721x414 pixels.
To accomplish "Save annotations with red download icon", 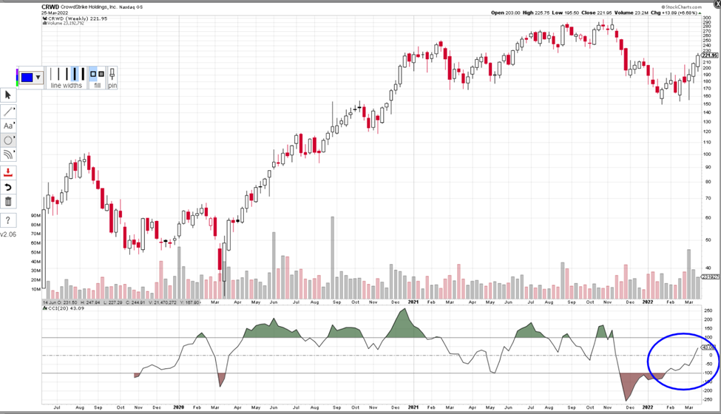I will pos(8,173).
